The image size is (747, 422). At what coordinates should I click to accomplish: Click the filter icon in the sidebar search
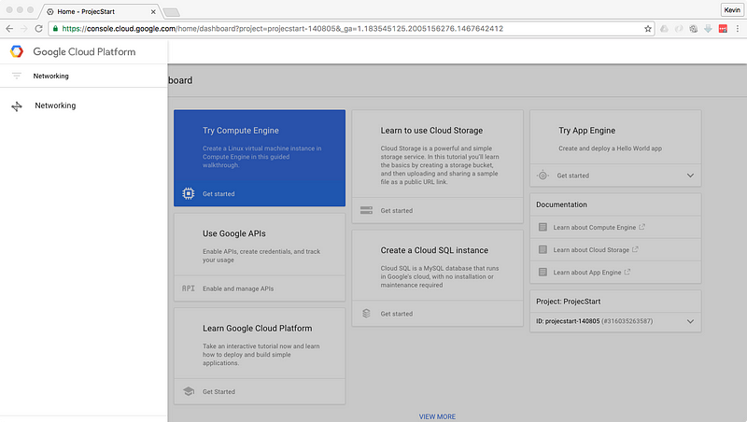pos(17,77)
